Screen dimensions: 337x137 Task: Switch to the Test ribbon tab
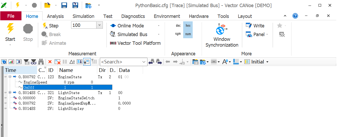pos(108,16)
